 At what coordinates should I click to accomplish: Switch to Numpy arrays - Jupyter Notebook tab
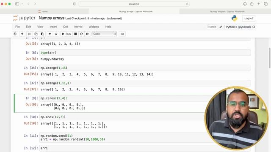(136, 11)
